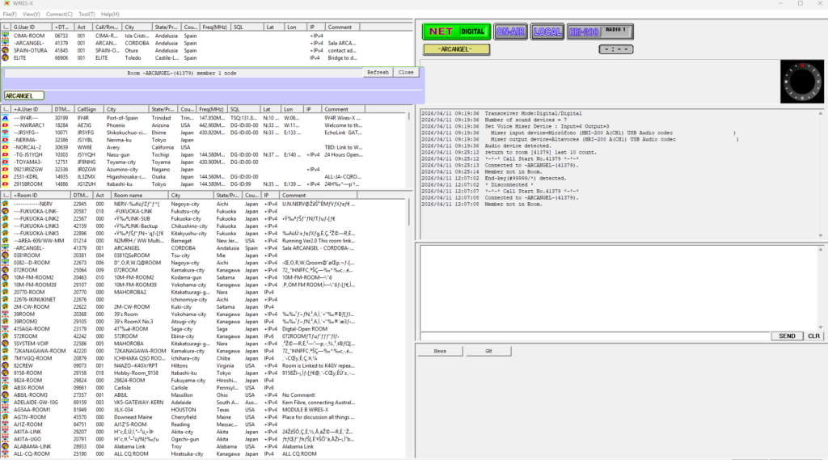Click the SEND button
This screenshot has height=460, width=828.
[x=786, y=336]
